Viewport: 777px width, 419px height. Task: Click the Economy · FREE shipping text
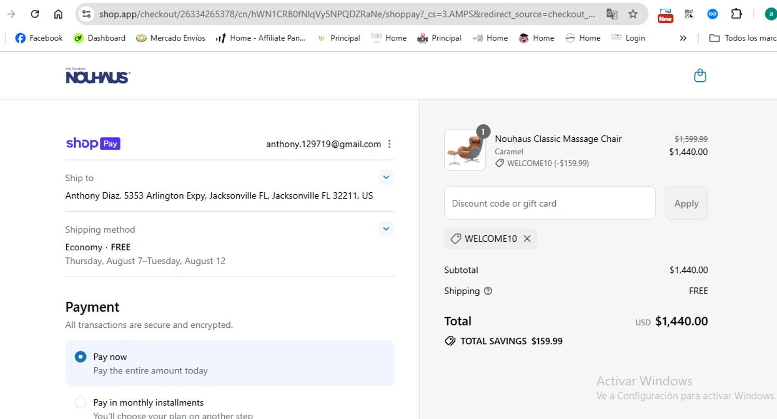(x=98, y=247)
